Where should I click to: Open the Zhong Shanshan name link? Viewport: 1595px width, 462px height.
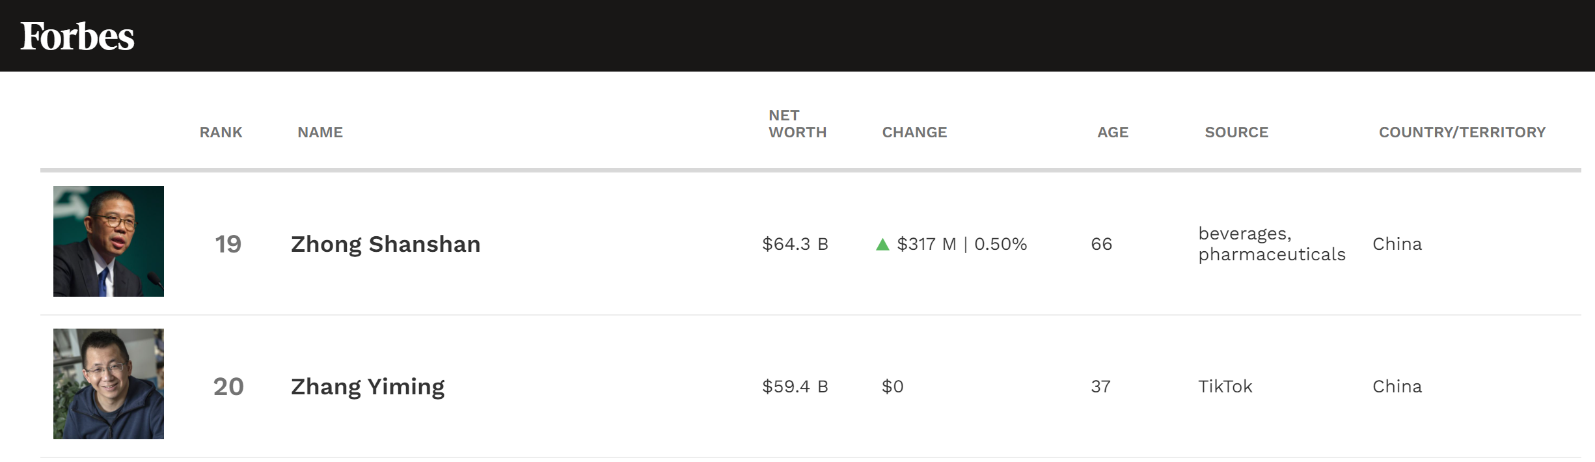coord(385,244)
